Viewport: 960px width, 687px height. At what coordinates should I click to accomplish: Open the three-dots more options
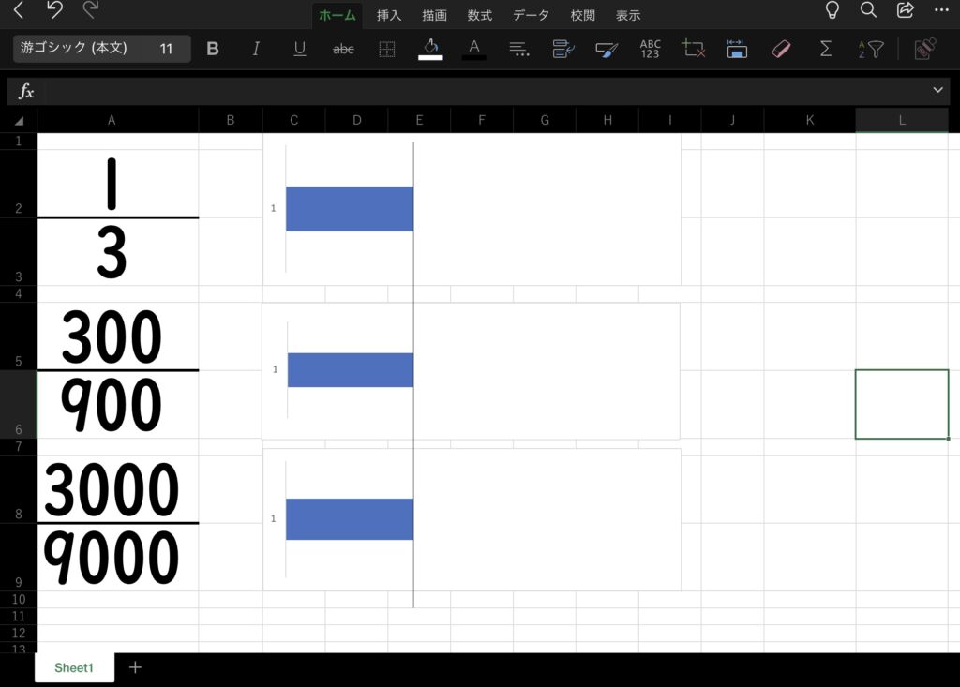click(941, 9)
